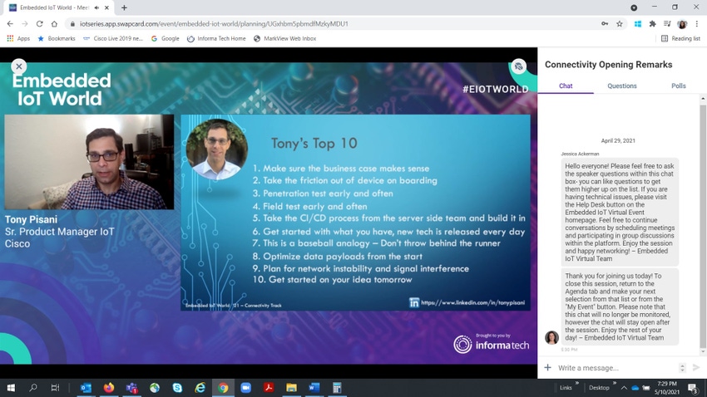
Task: Click the send message arrow icon
Action: pyautogui.click(x=696, y=368)
